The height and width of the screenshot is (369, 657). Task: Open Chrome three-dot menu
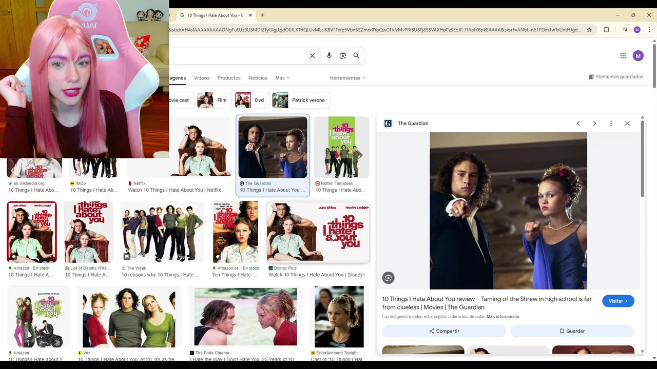point(649,30)
